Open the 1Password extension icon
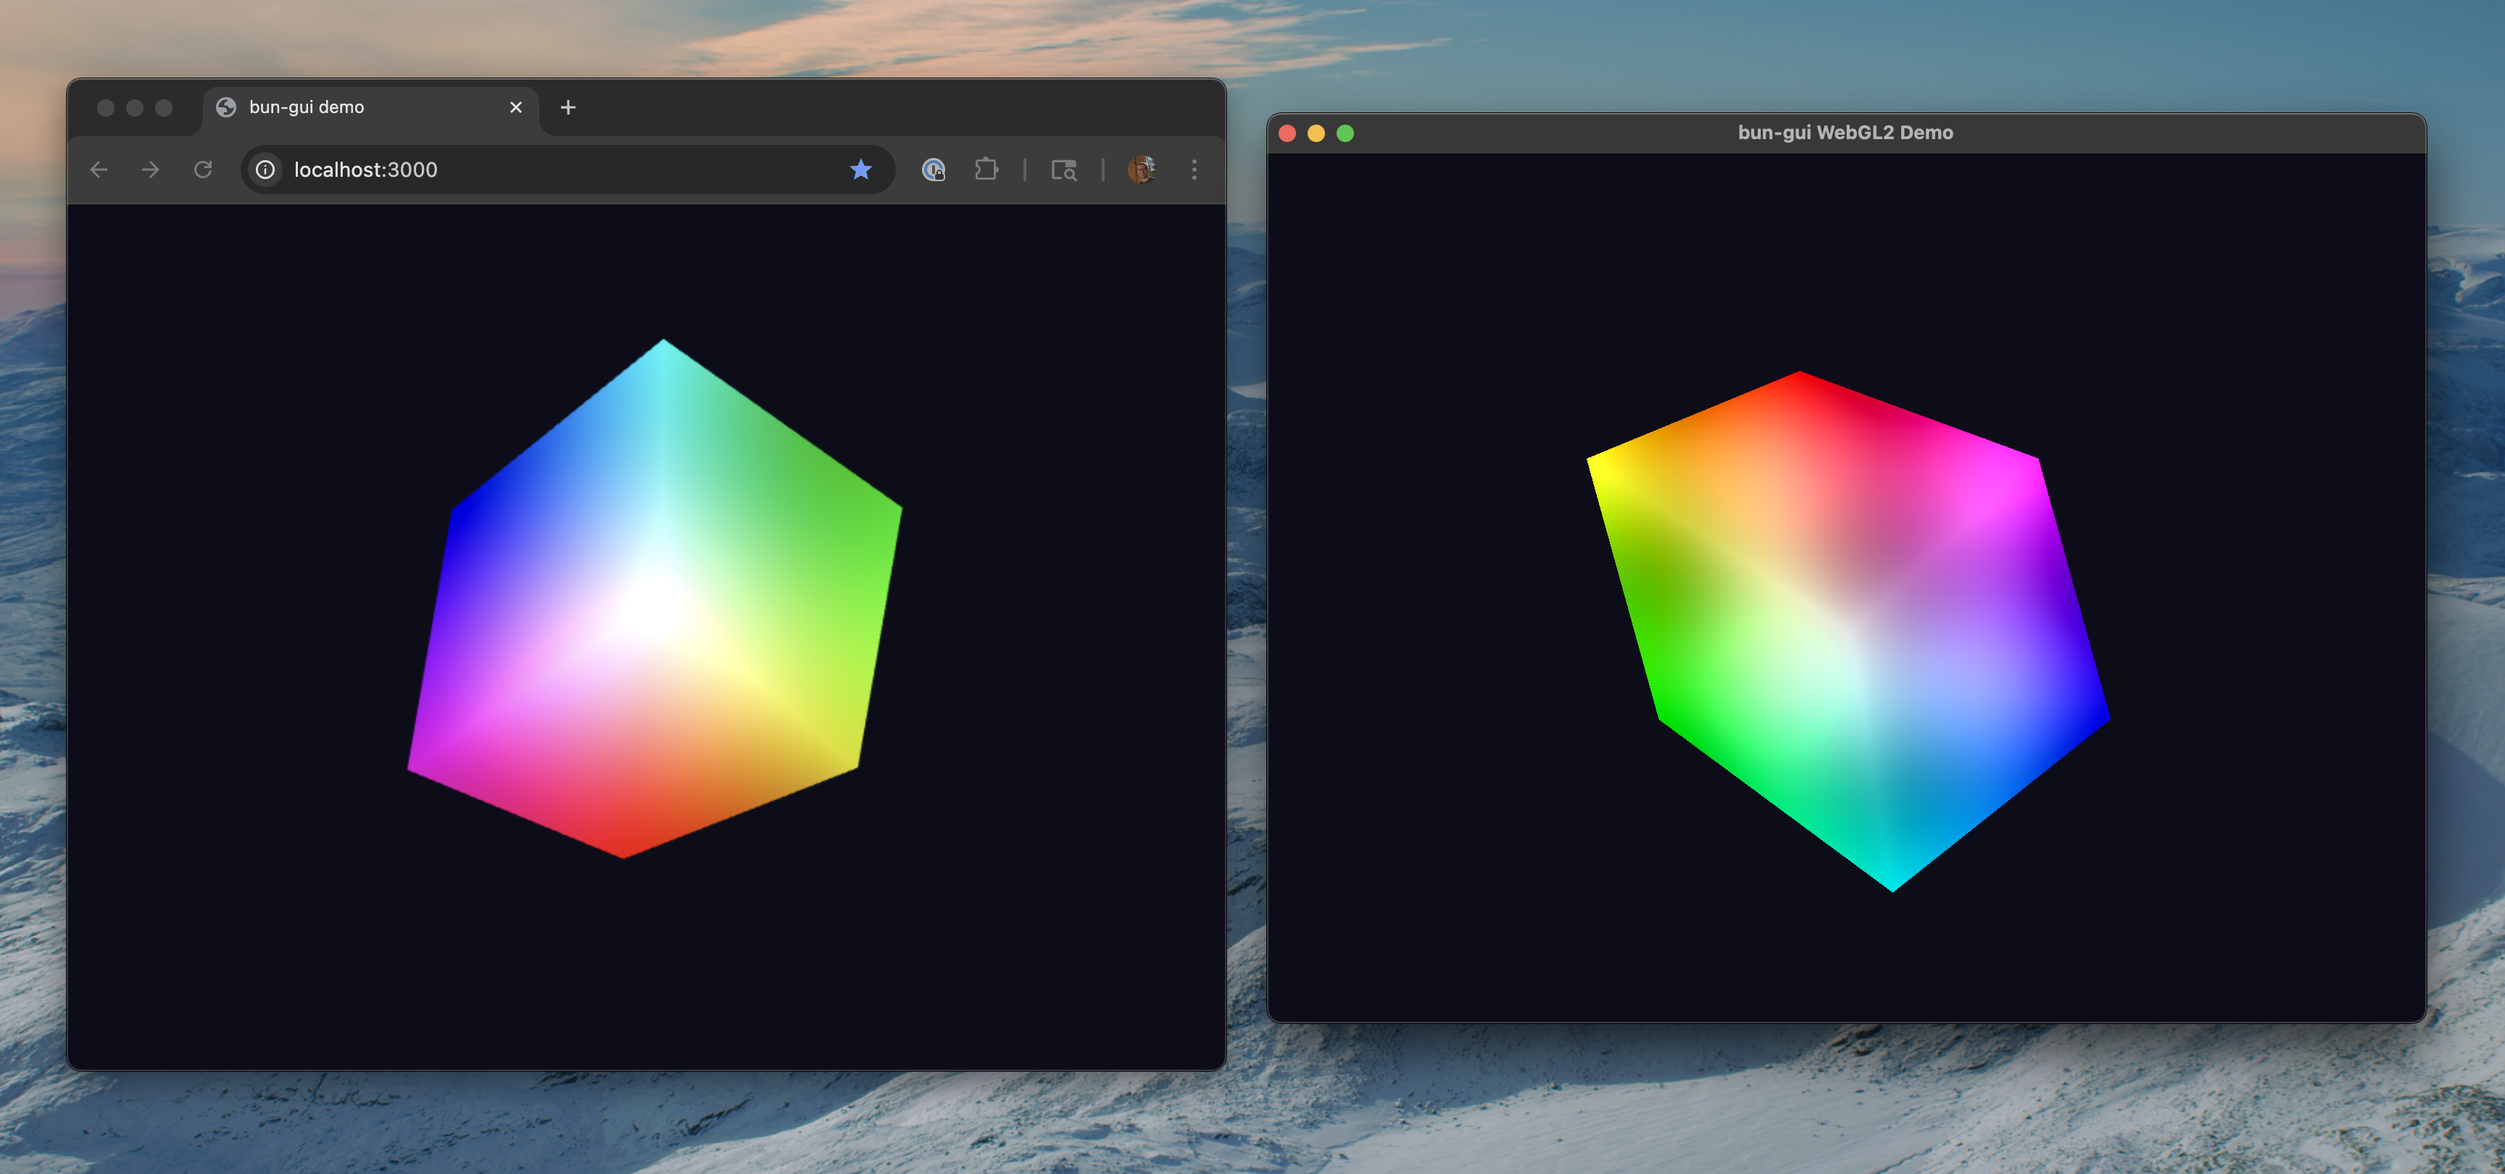 tap(934, 169)
